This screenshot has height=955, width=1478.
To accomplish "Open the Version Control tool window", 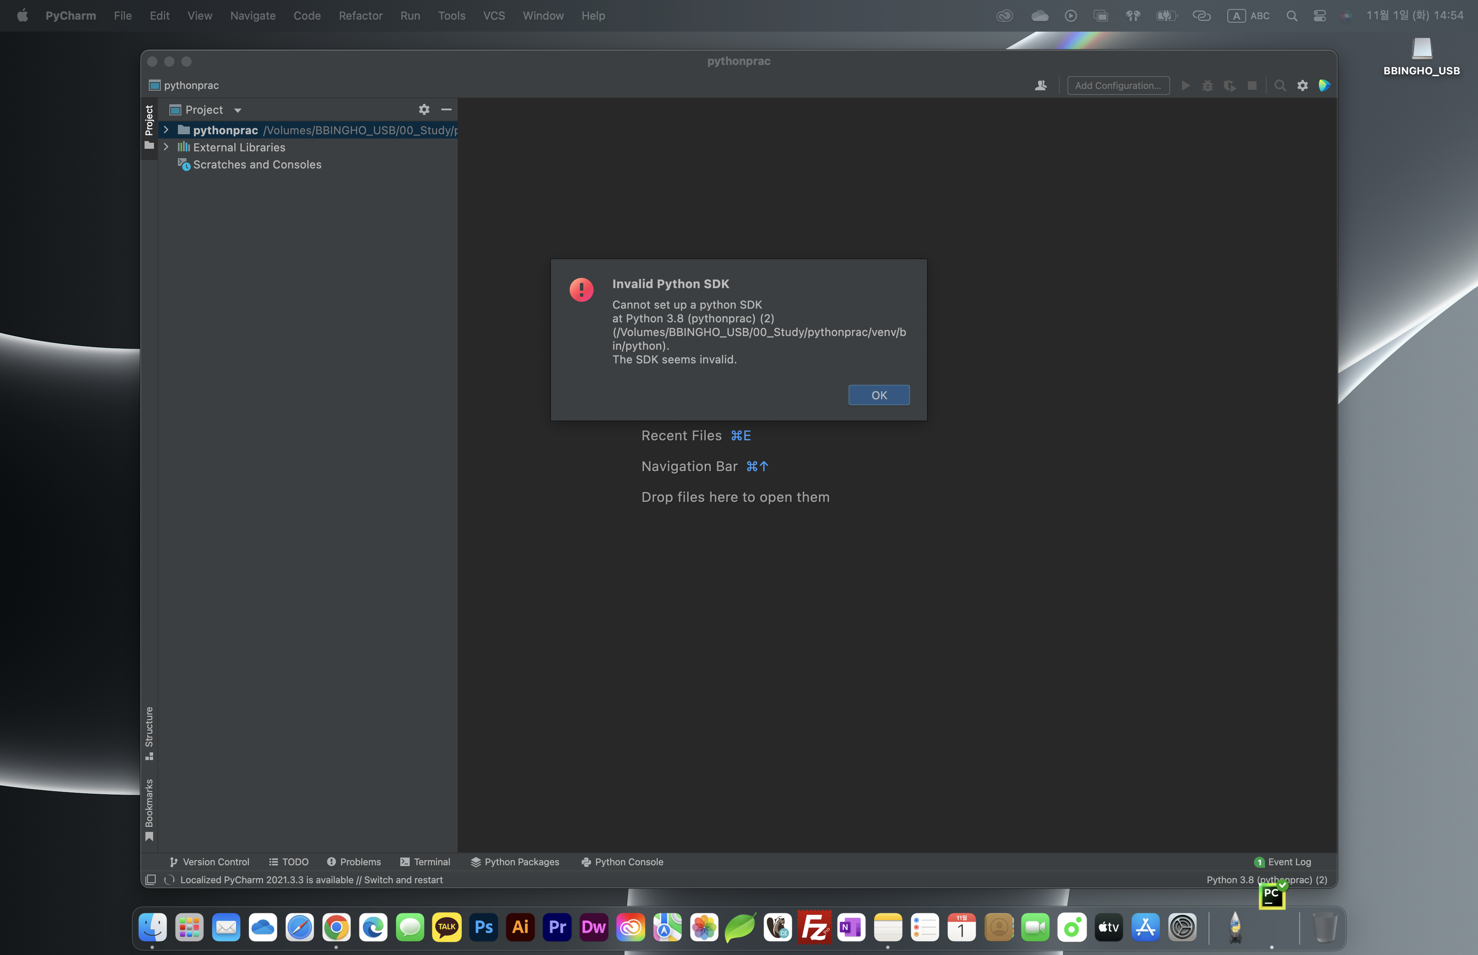I will 210,862.
